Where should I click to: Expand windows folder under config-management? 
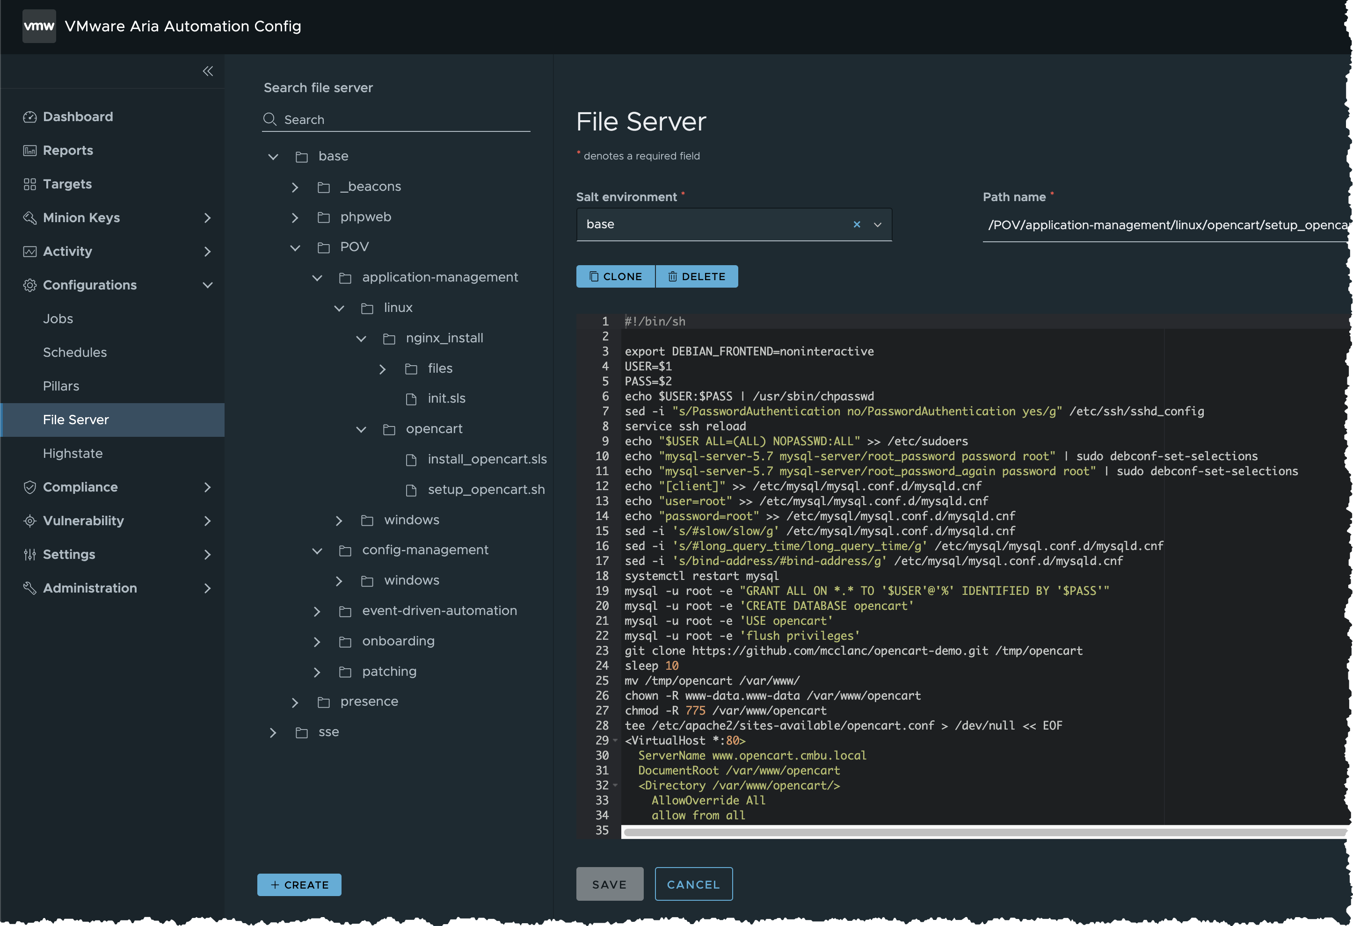(x=339, y=581)
